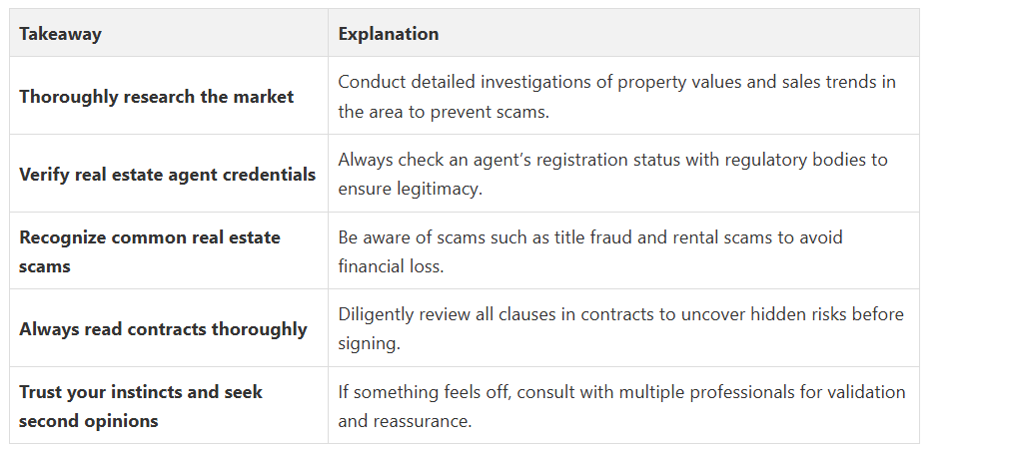The height and width of the screenshot is (454, 1011).
Task: Click the words 'hidden risks'
Action: tap(800, 314)
